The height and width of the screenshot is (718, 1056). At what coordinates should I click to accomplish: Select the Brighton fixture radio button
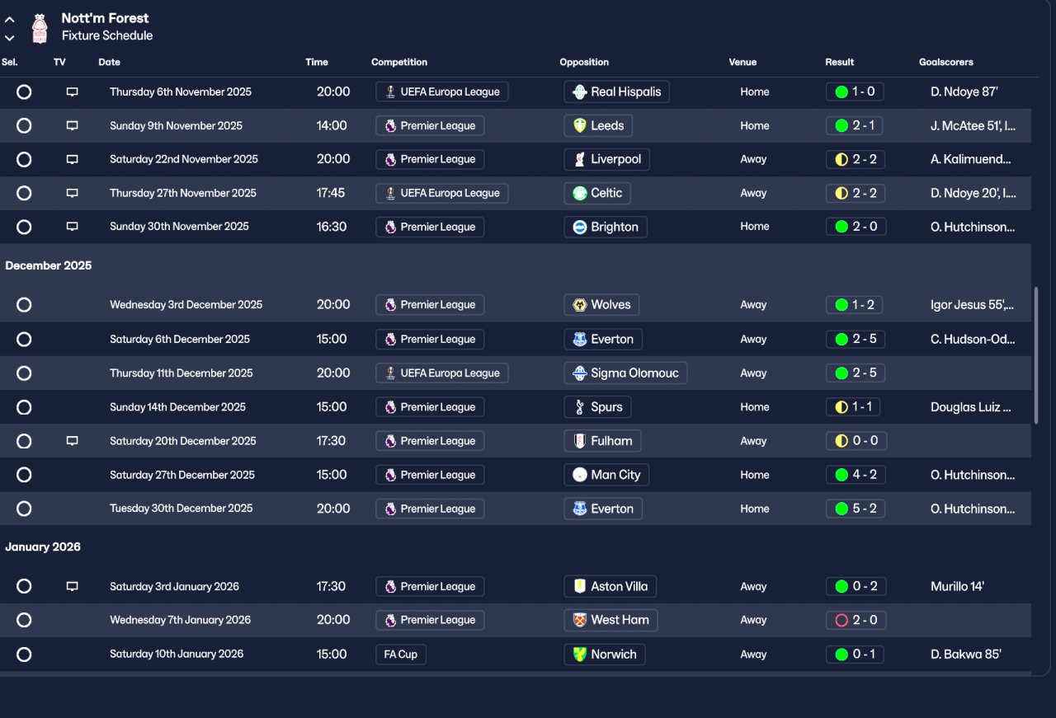24,227
